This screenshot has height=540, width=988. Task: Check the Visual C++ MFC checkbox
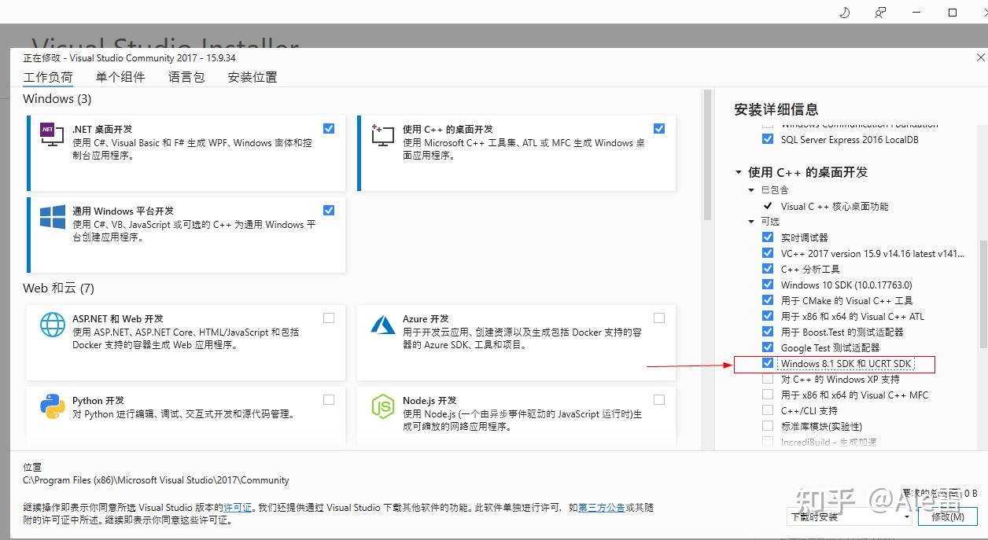tap(768, 395)
